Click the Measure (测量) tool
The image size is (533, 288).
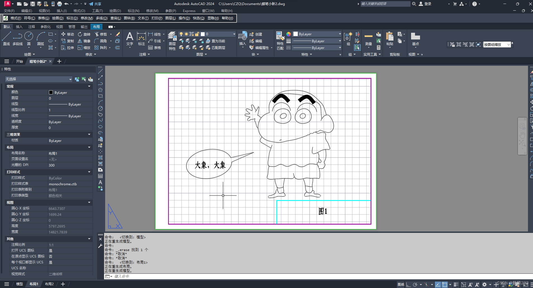tap(369, 39)
